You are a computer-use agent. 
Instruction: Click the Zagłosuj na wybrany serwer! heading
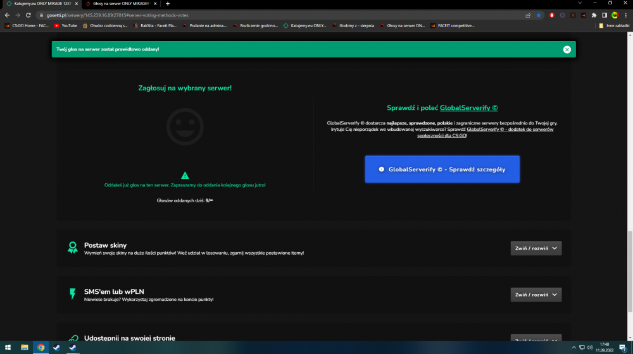click(x=185, y=88)
